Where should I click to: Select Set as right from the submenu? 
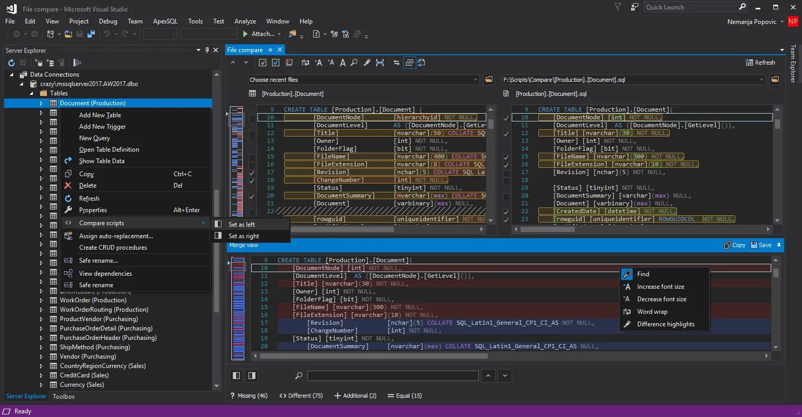(x=244, y=236)
